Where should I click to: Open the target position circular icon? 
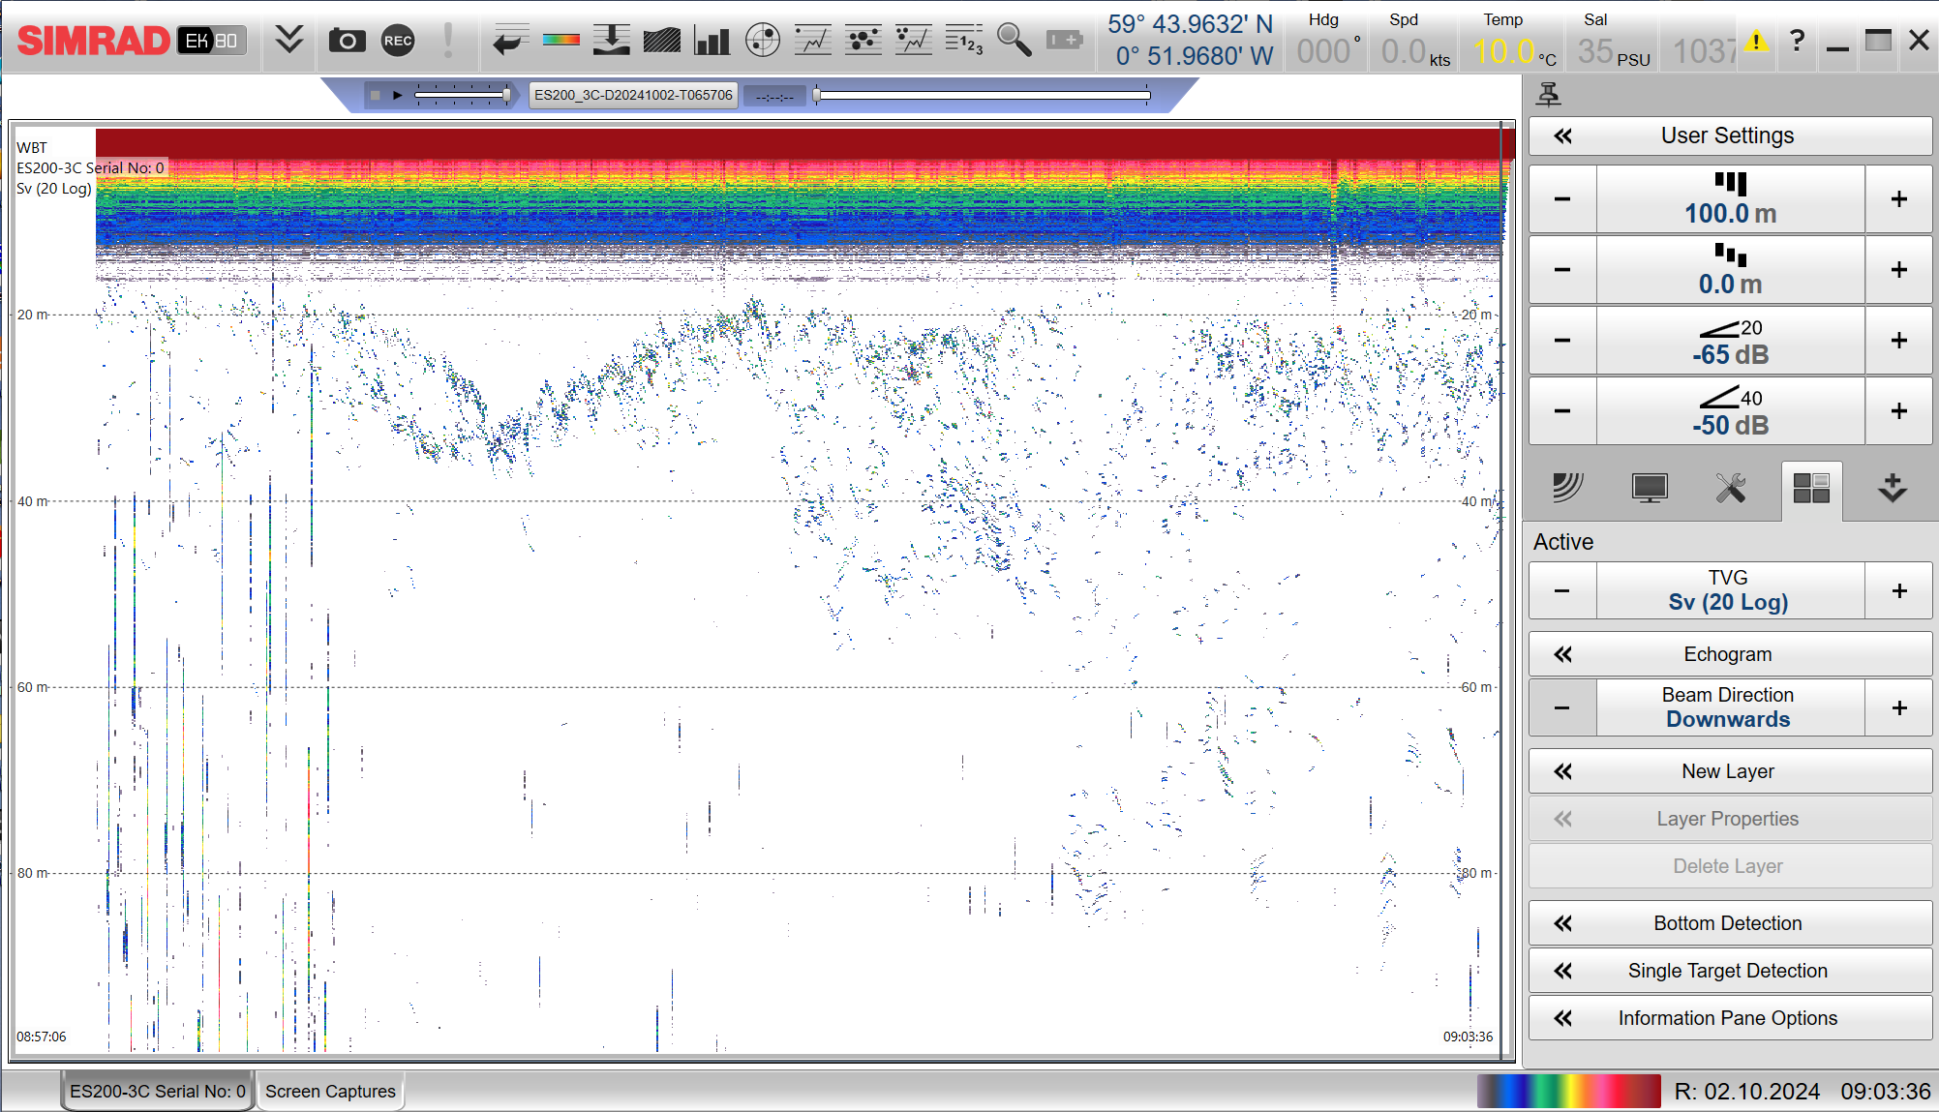click(763, 41)
